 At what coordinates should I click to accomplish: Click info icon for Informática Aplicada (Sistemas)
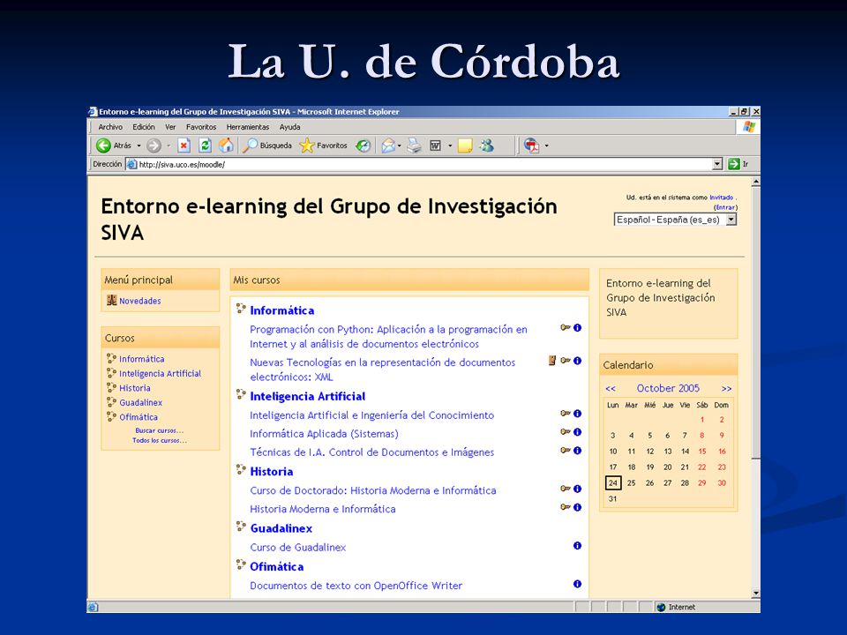tap(577, 432)
